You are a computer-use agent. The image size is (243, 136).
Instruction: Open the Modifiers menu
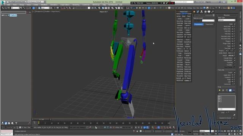(44, 5)
